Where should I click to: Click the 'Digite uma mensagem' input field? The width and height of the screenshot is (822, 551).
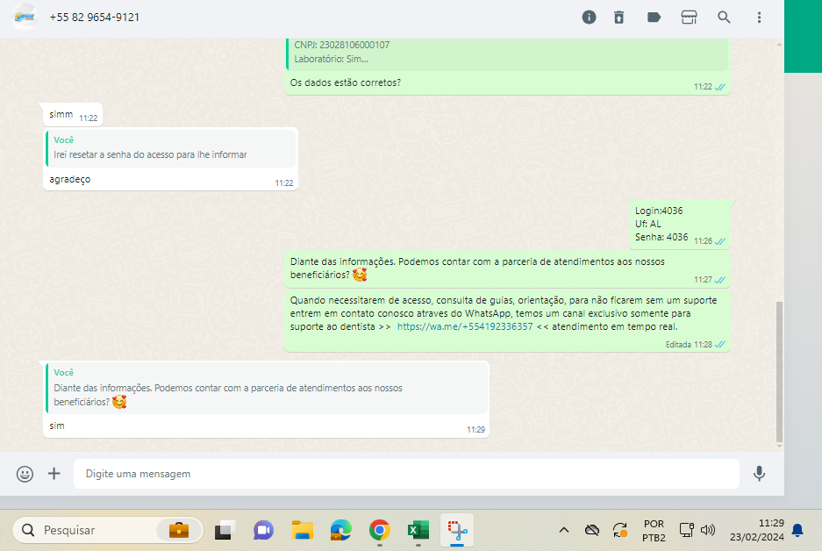pos(404,474)
